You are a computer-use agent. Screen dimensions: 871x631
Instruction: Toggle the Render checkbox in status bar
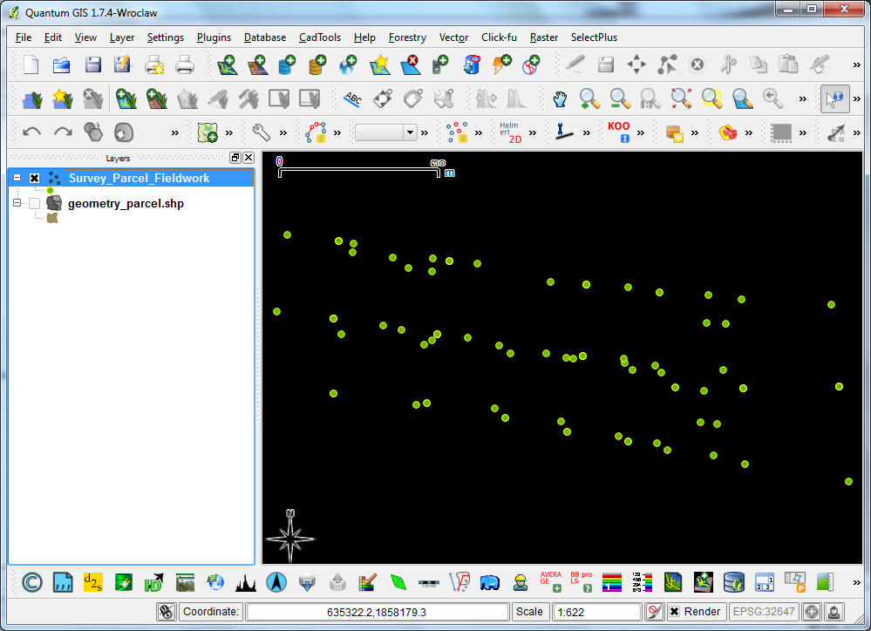[674, 612]
